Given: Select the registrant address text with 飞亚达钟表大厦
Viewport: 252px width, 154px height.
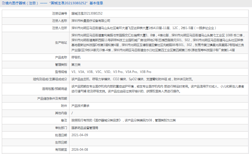Looking at the screenshot, I should (x=144, y=28).
